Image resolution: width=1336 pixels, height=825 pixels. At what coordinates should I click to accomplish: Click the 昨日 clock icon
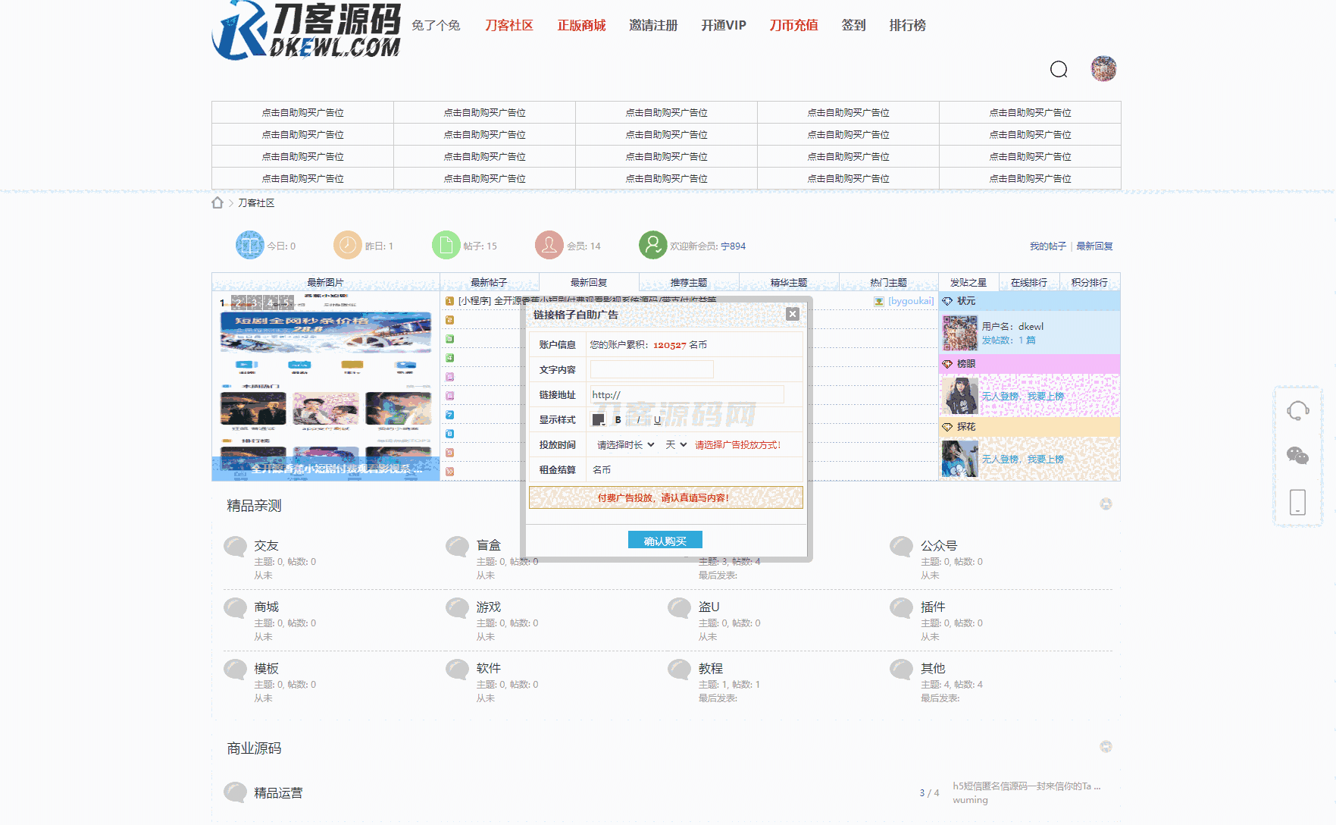(x=348, y=245)
